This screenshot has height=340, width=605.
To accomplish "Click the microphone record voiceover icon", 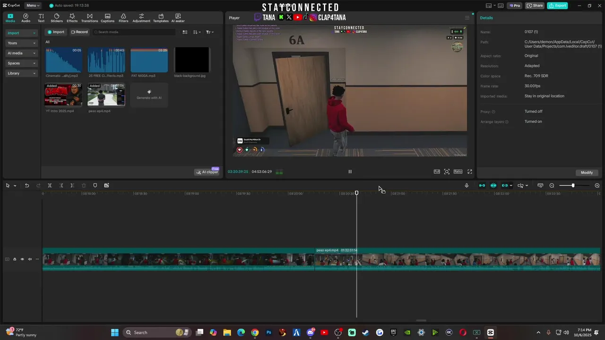I will pos(467,186).
